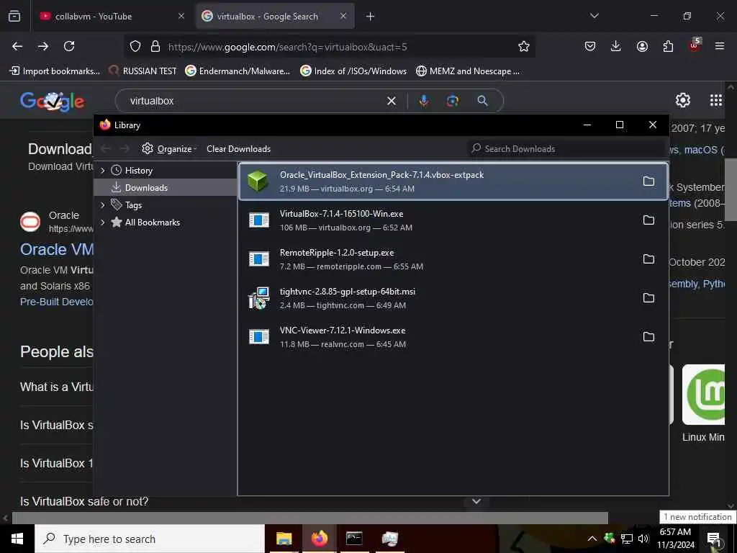Open volume control in tray
This screenshot has height=553, width=737.
coord(643,539)
